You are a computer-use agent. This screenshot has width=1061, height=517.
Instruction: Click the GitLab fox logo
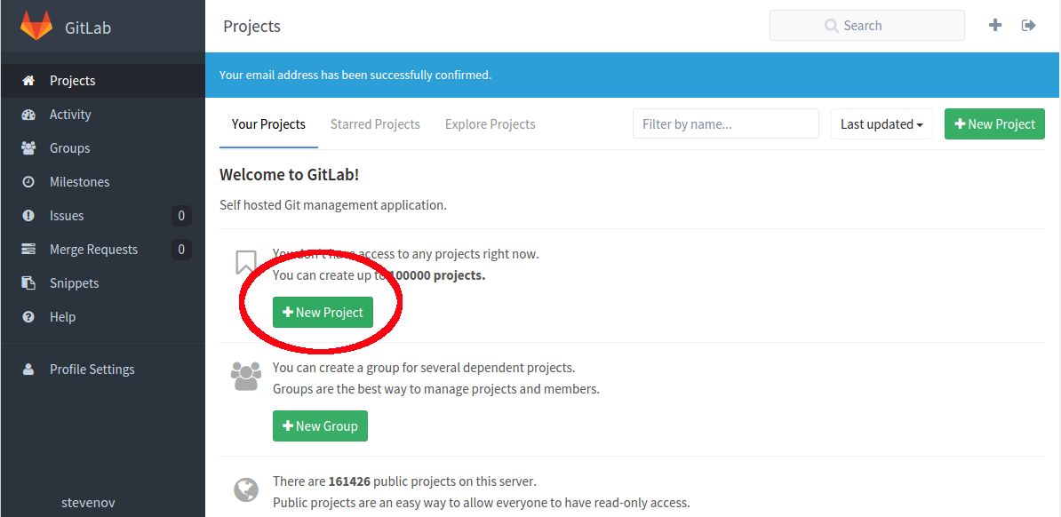point(36,27)
